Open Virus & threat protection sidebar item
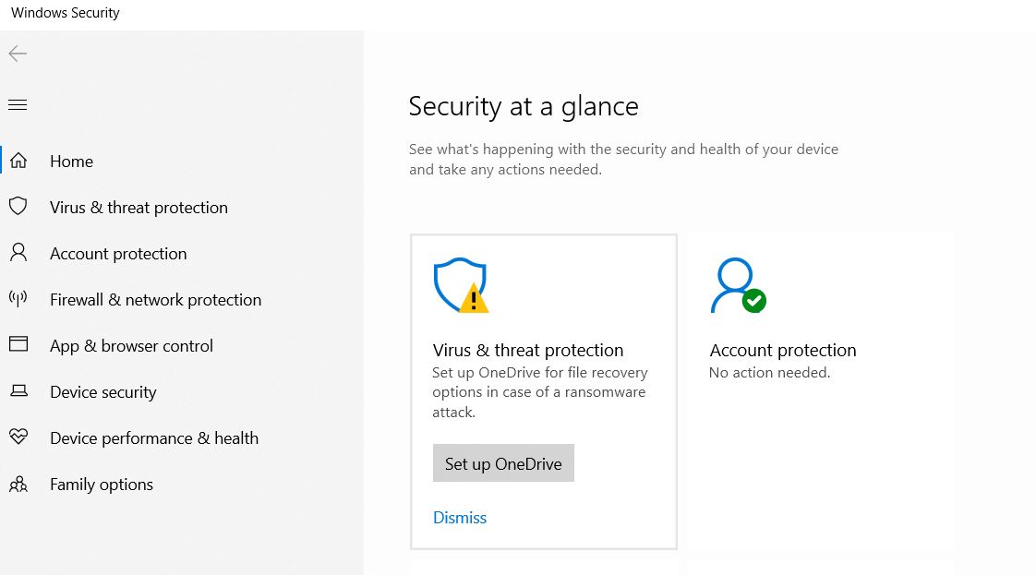The width and height of the screenshot is (1036, 575). [139, 208]
